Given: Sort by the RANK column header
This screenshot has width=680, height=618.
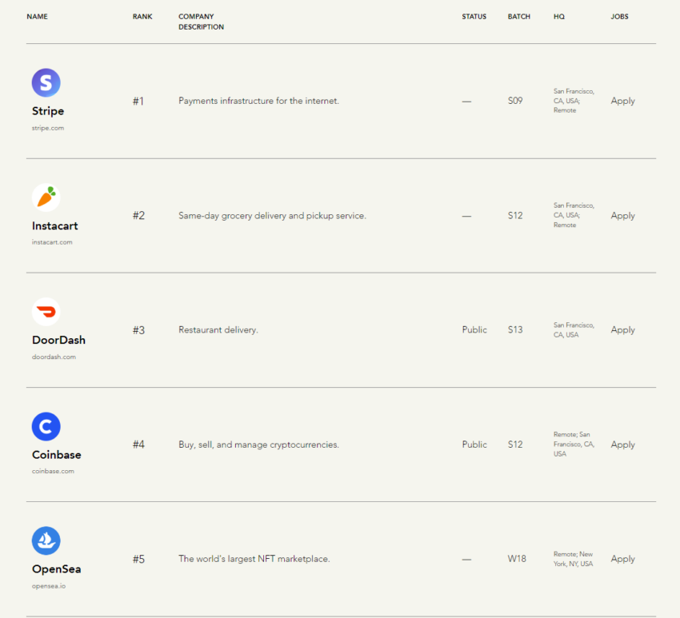Looking at the screenshot, I should [142, 17].
